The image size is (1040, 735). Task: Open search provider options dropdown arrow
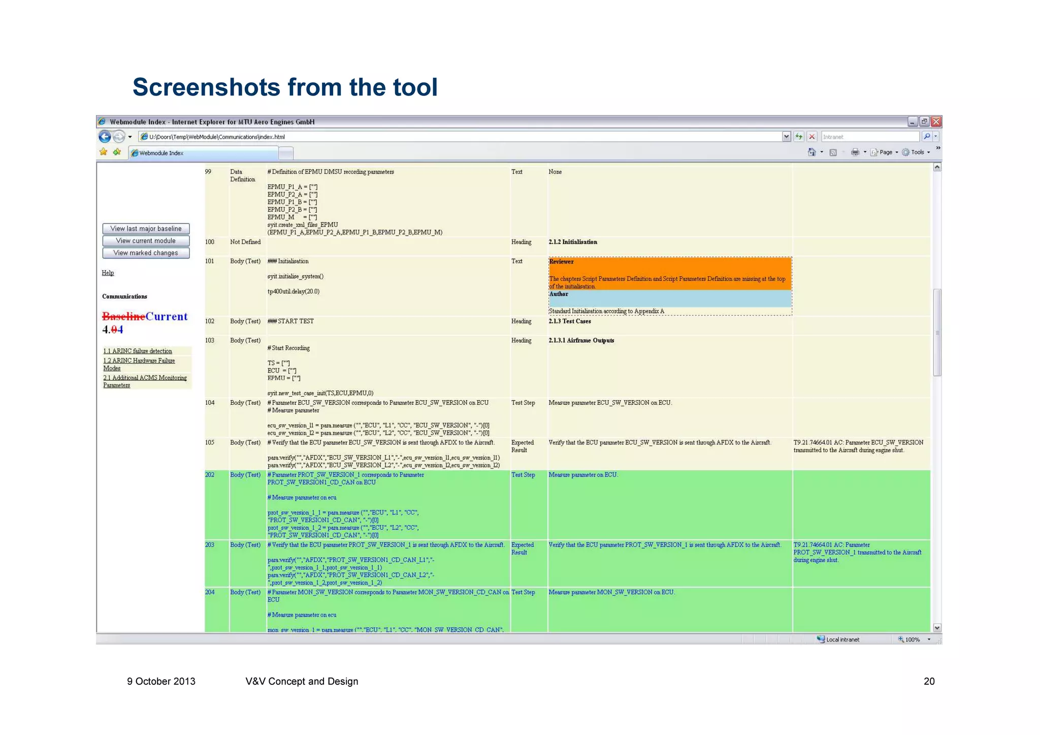click(936, 137)
